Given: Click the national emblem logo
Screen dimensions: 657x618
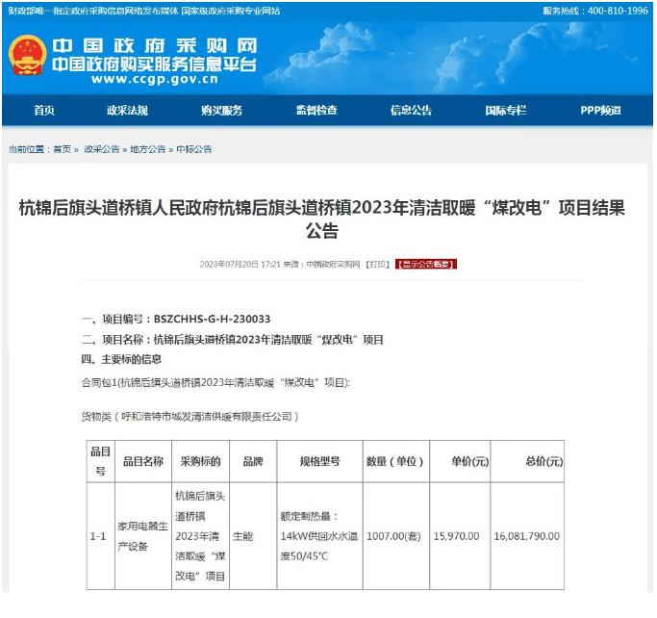Looking at the screenshot, I should 27,55.
